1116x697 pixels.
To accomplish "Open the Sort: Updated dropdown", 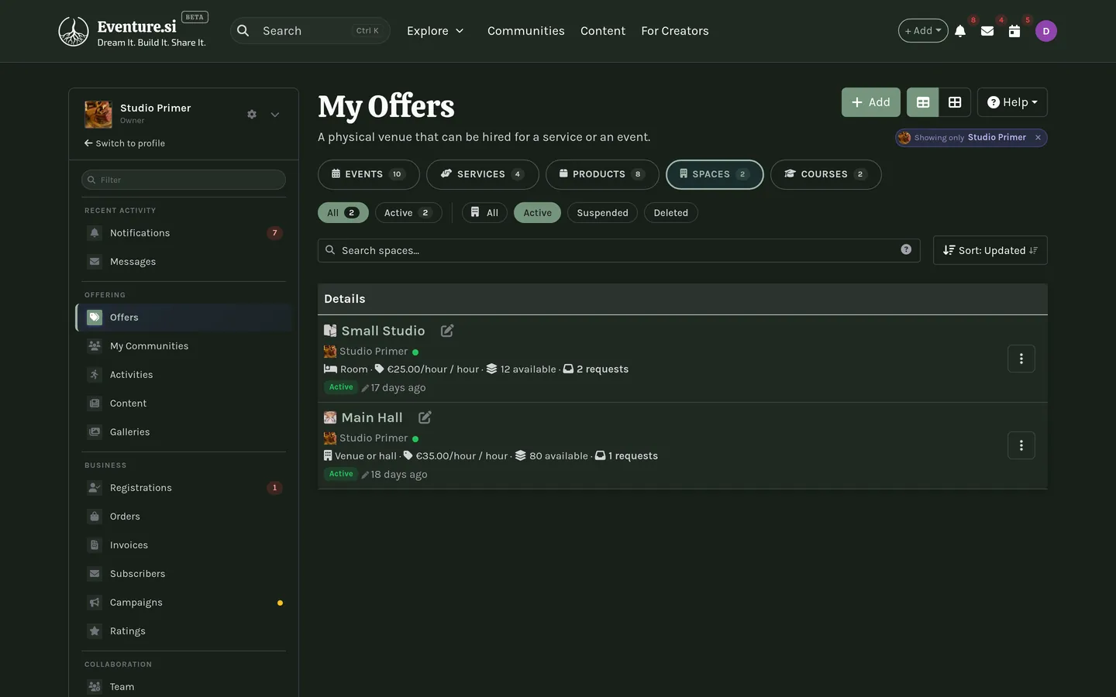I will [x=990, y=250].
